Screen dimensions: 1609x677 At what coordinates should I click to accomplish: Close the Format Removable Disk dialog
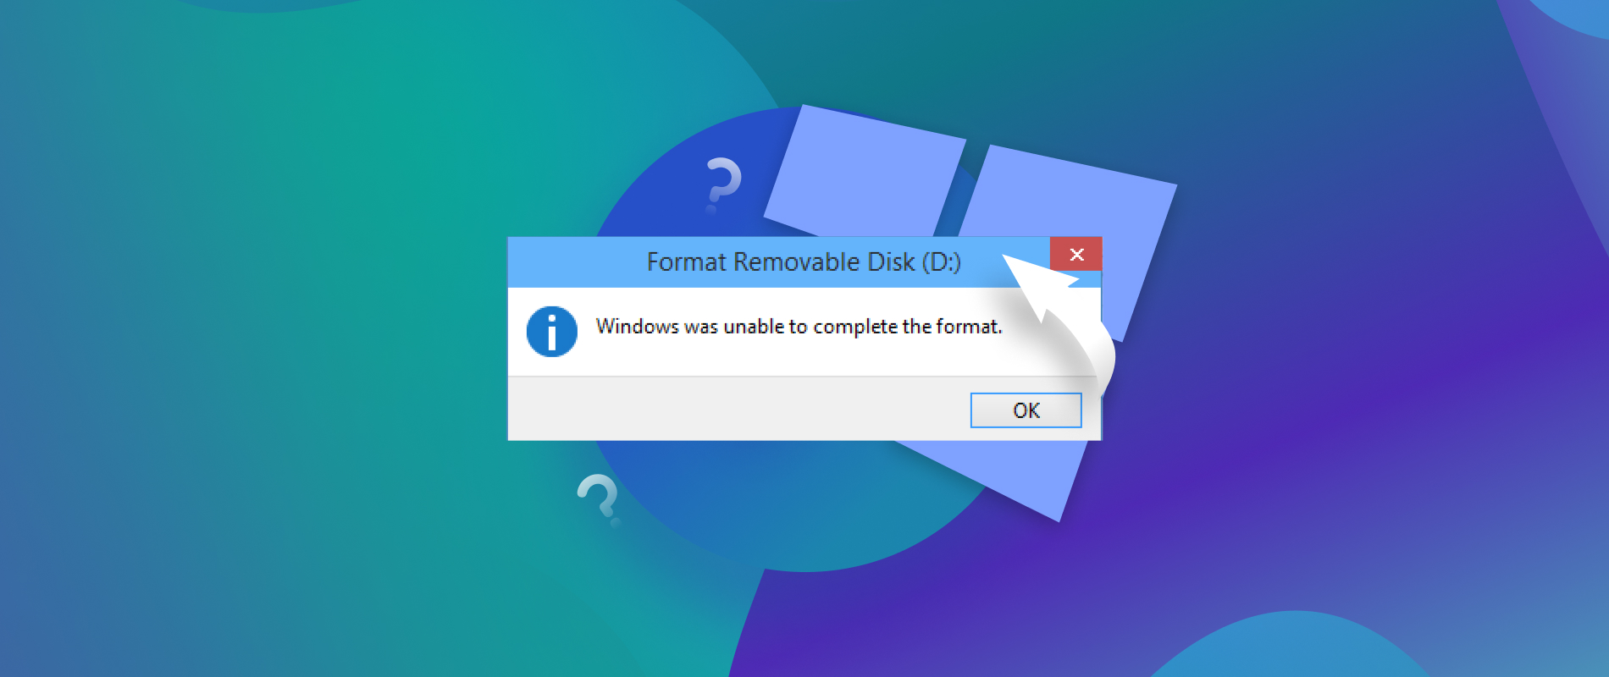point(1076,255)
